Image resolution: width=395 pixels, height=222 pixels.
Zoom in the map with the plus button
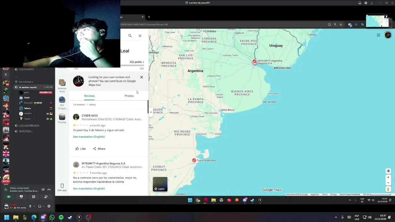388,177
